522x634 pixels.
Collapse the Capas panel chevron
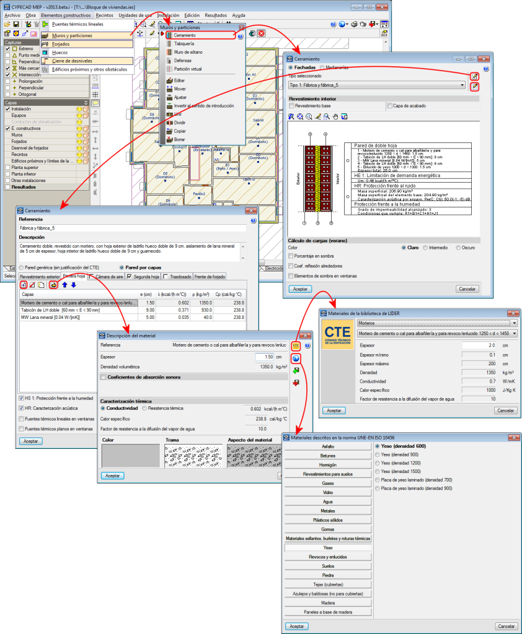point(86,103)
